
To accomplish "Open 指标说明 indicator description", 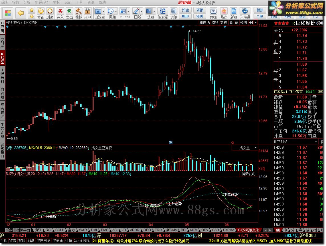I will [248, 174].
